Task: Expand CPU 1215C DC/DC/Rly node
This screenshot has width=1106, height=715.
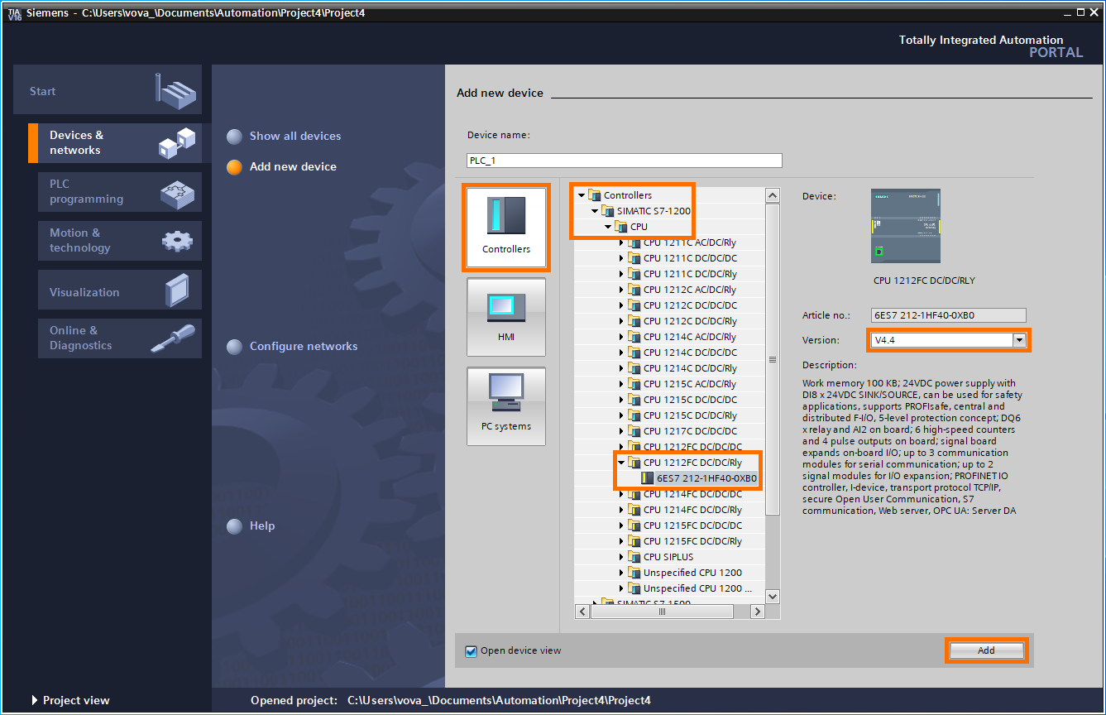Action: pyautogui.click(x=621, y=415)
